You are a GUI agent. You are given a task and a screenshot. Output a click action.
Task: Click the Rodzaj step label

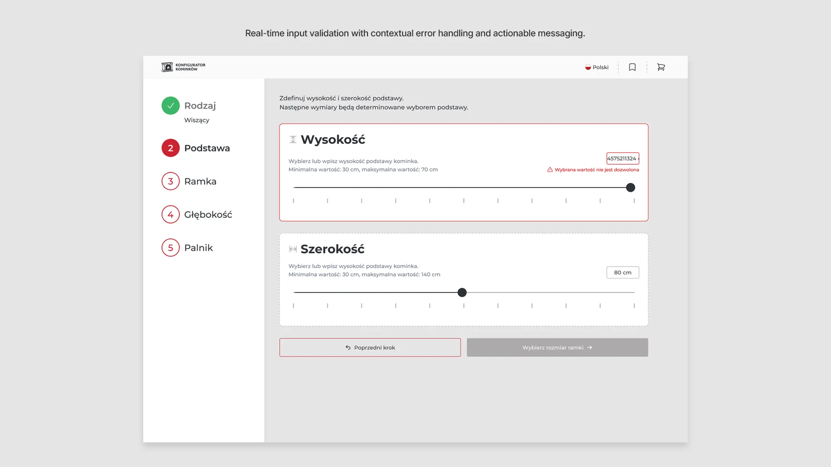[x=200, y=106]
